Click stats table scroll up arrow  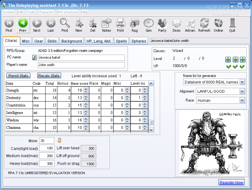coord(151,84)
